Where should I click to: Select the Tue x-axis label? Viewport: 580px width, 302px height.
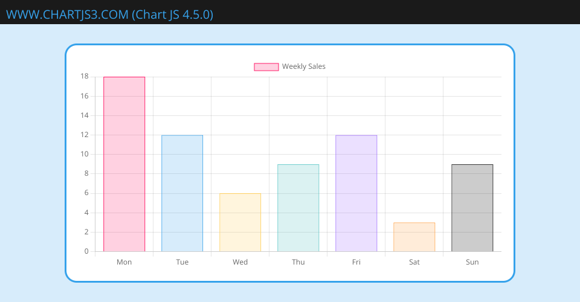click(182, 262)
